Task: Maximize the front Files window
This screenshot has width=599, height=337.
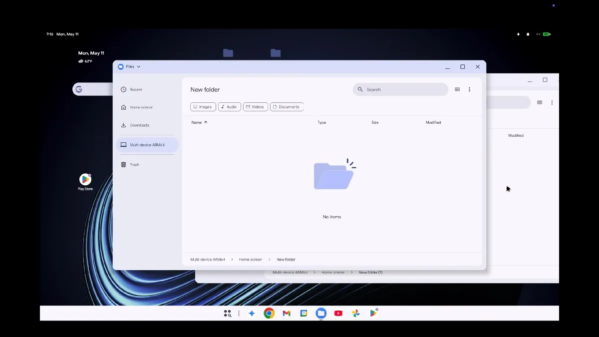Action: click(x=463, y=67)
